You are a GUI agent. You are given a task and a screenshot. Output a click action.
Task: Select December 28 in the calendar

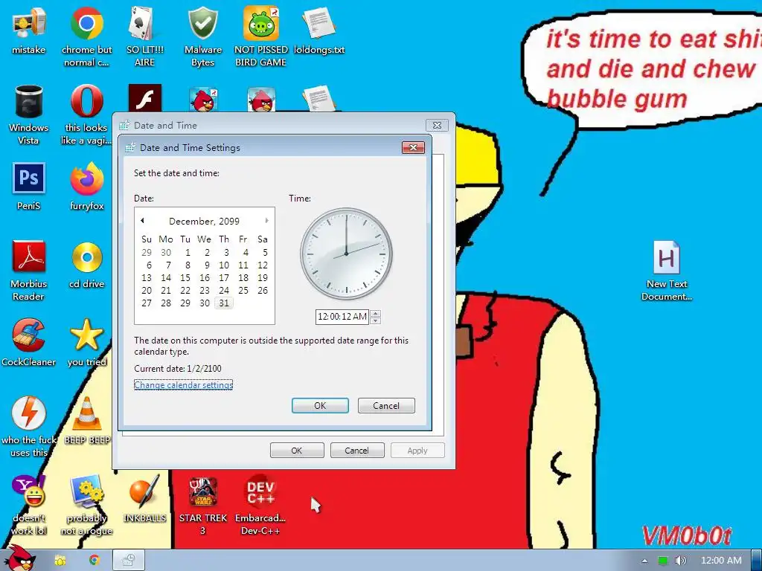point(166,303)
